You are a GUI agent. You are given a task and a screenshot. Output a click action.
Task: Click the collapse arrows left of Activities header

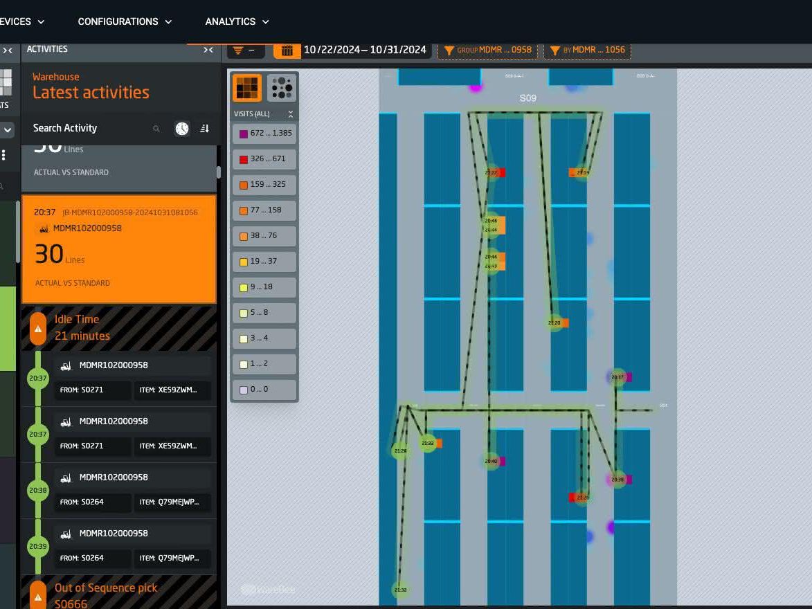click(8, 51)
